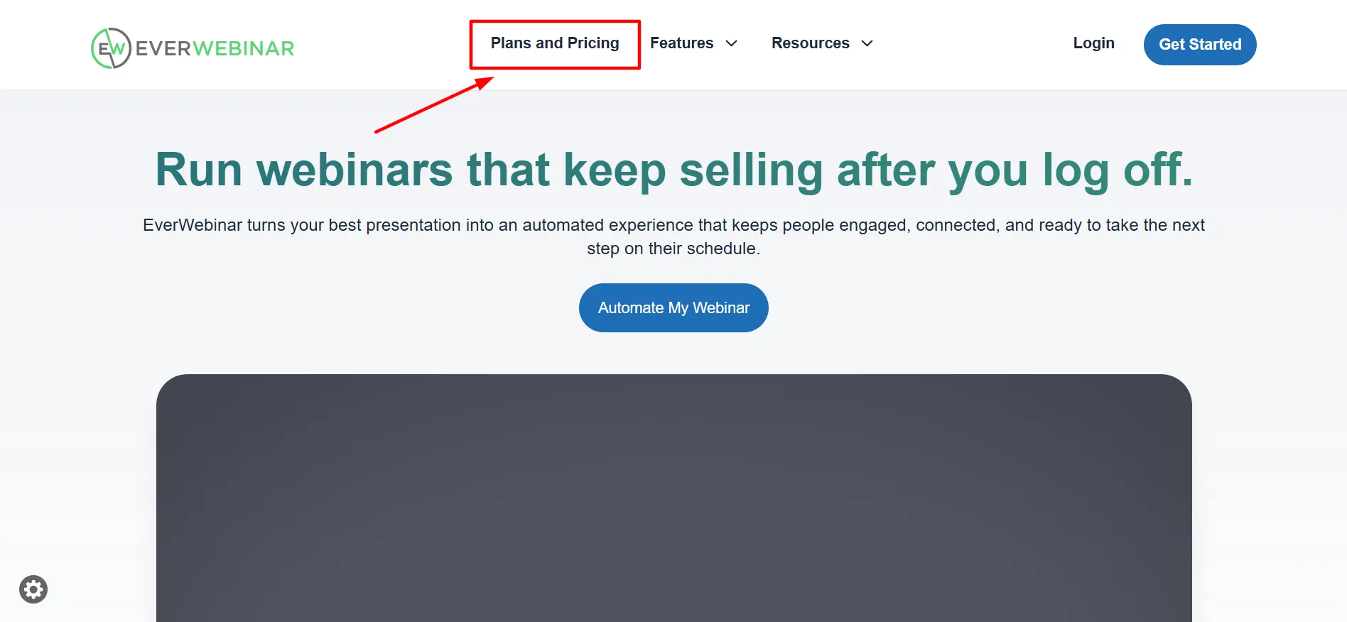1347x622 pixels.
Task: Click the EverWebinar circular EW logo icon
Action: [x=111, y=48]
